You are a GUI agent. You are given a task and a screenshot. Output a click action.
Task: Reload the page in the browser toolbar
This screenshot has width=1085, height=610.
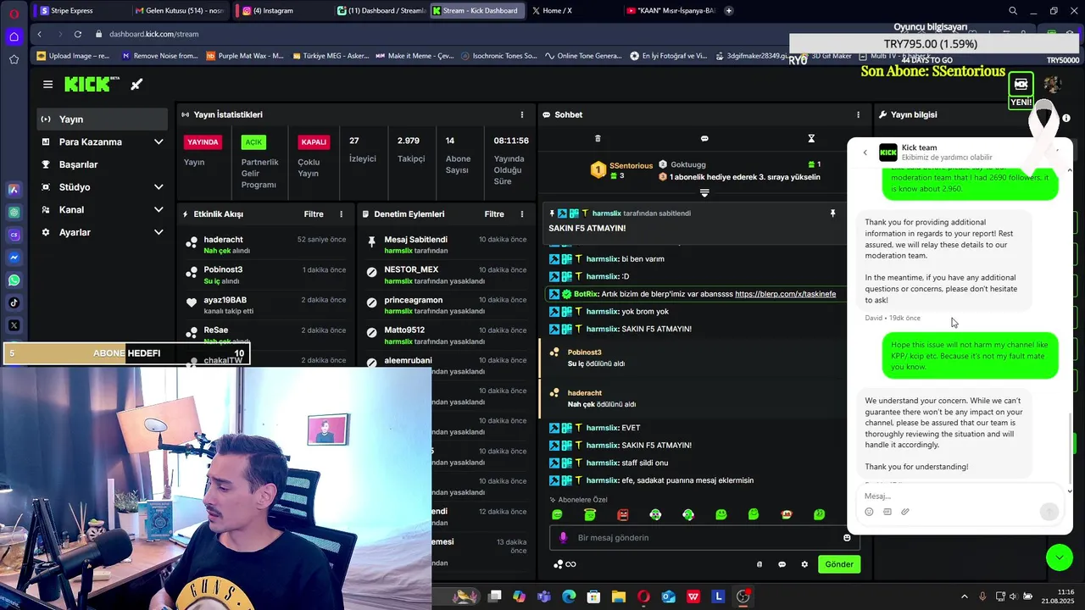coord(78,34)
